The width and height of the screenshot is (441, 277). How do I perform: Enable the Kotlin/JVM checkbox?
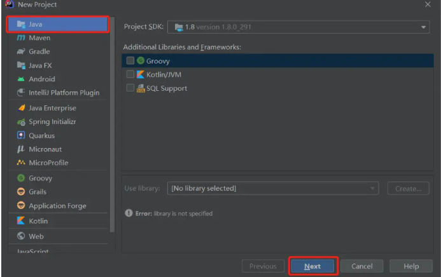pos(130,74)
